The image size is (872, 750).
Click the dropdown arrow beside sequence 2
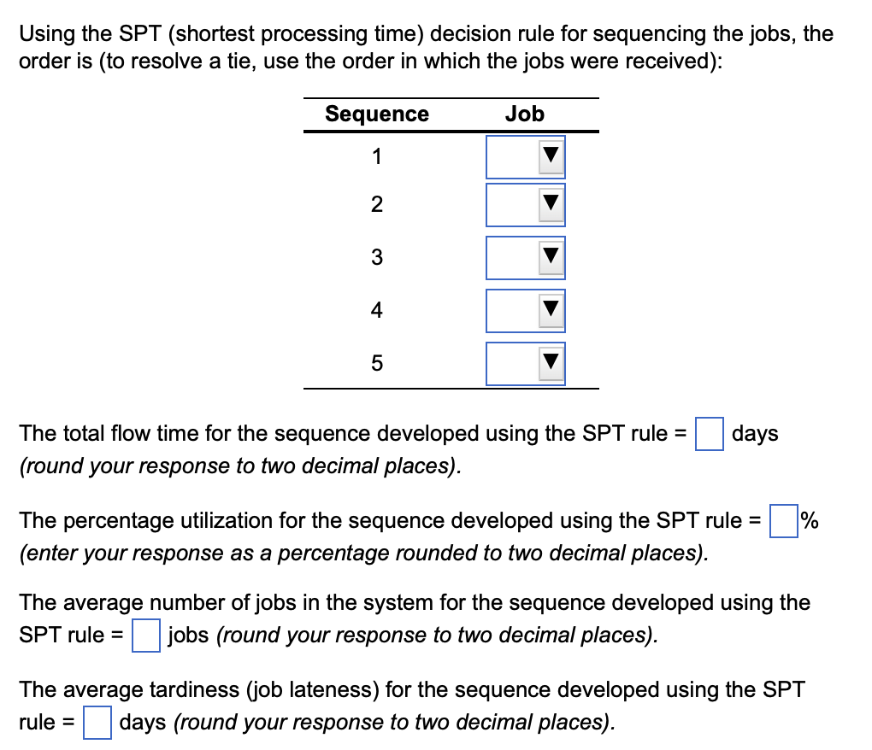tap(551, 205)
